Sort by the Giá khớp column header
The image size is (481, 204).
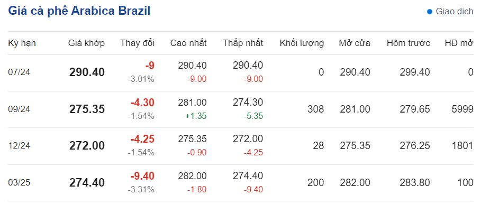pos(86,43)
